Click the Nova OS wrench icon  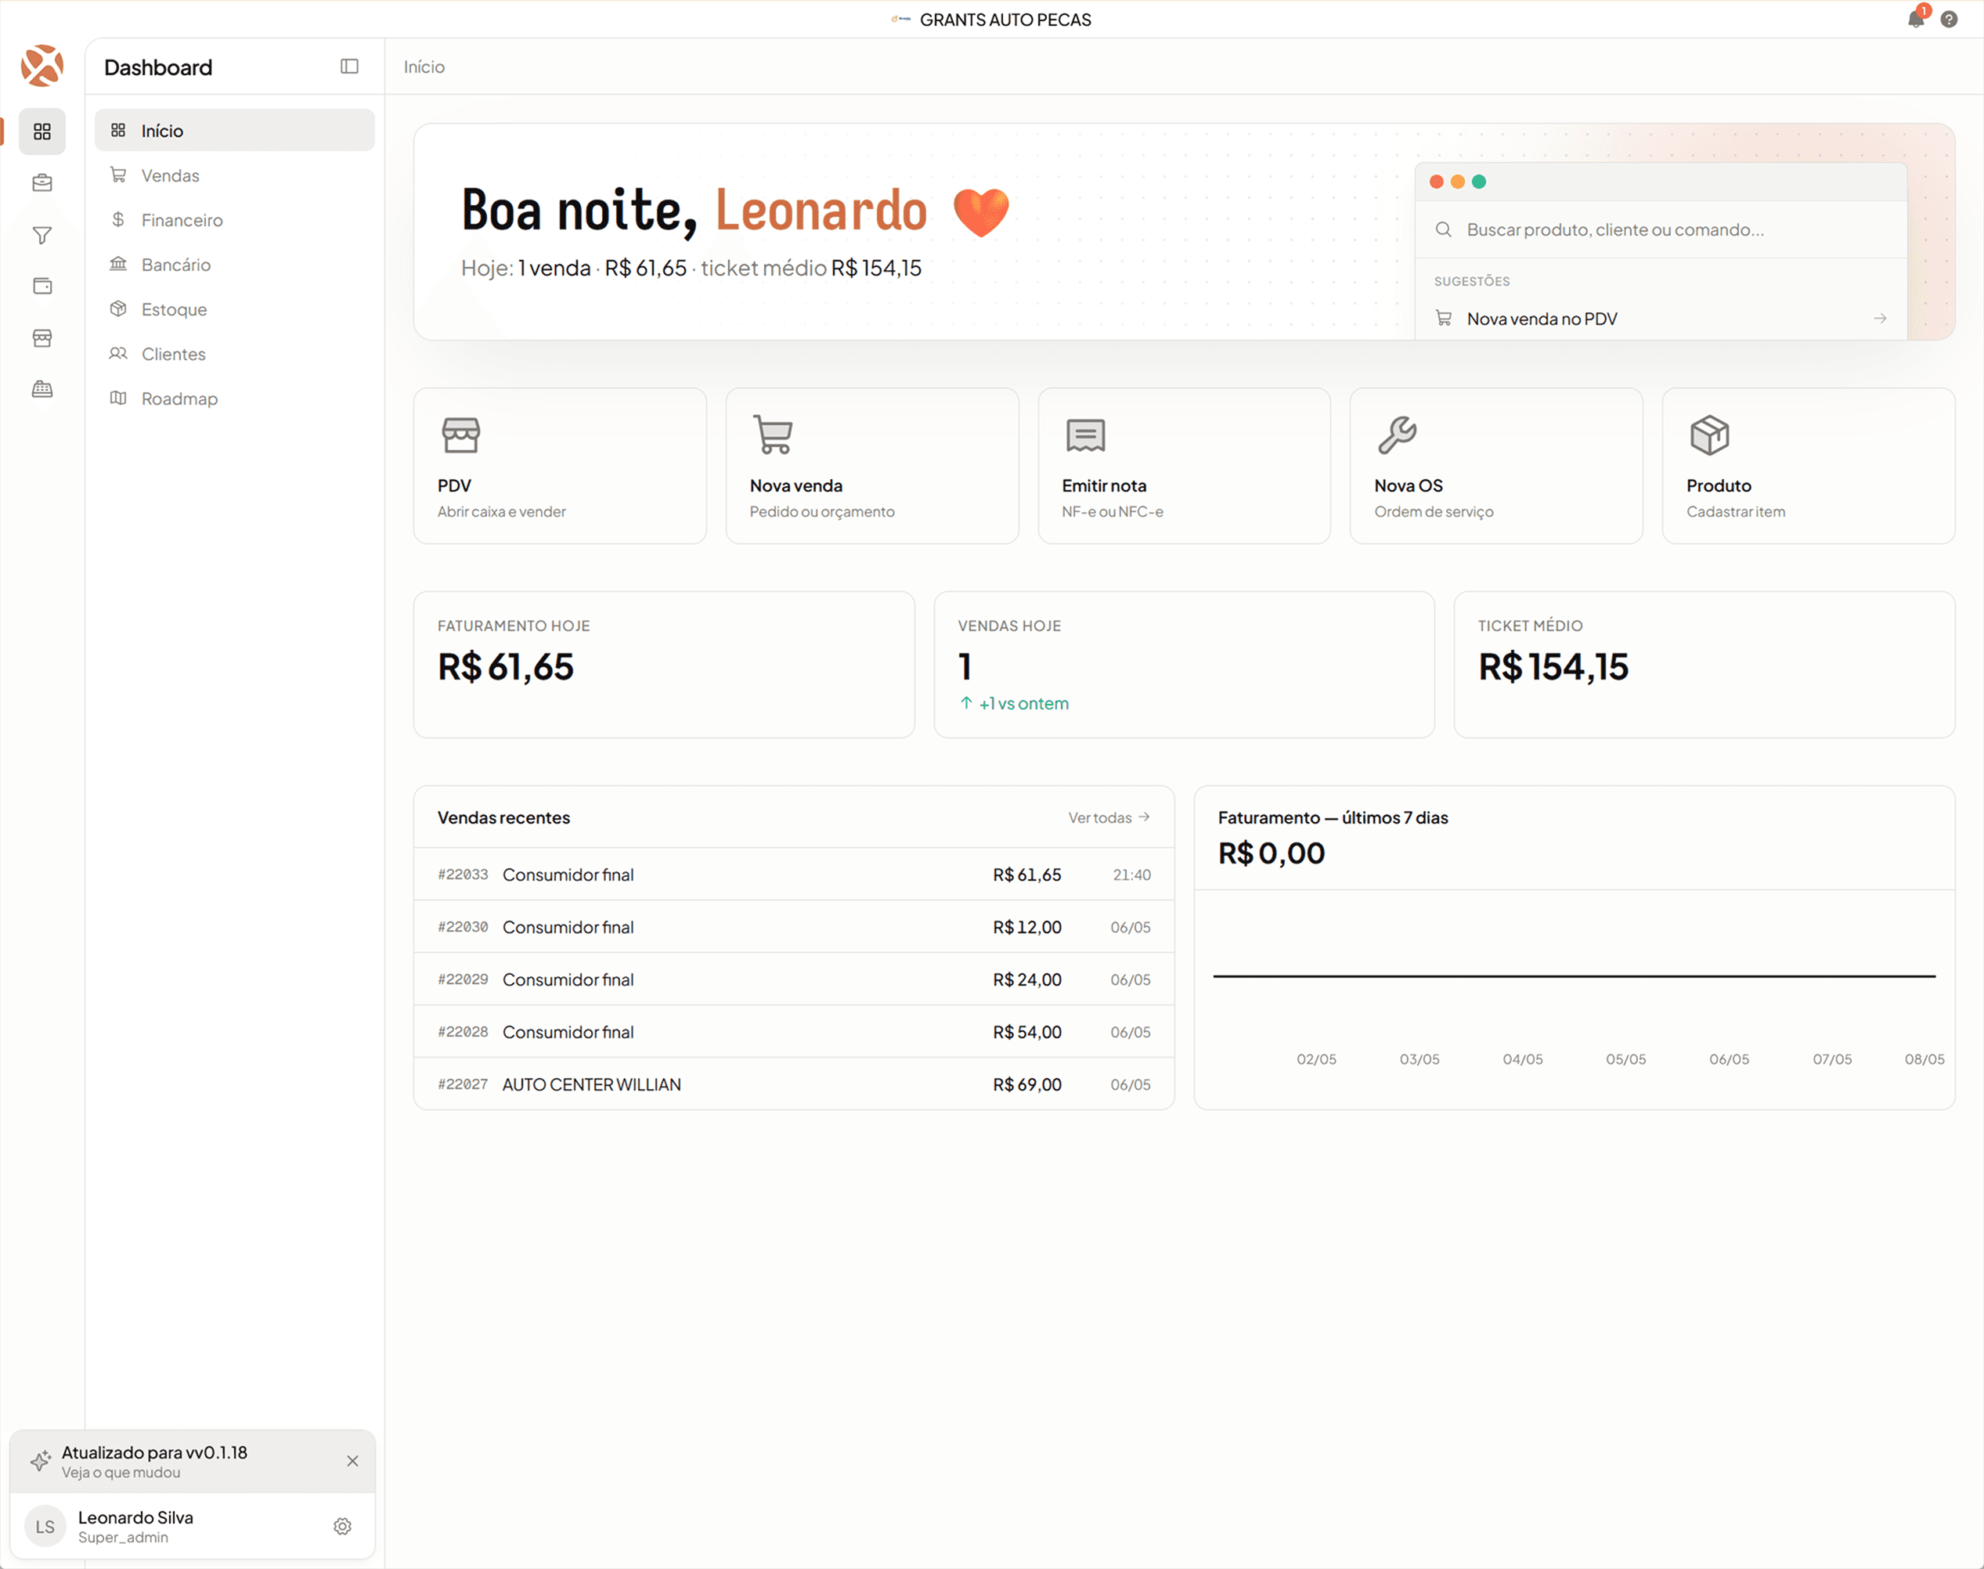pyautogui.click(x=1397, y=435)
